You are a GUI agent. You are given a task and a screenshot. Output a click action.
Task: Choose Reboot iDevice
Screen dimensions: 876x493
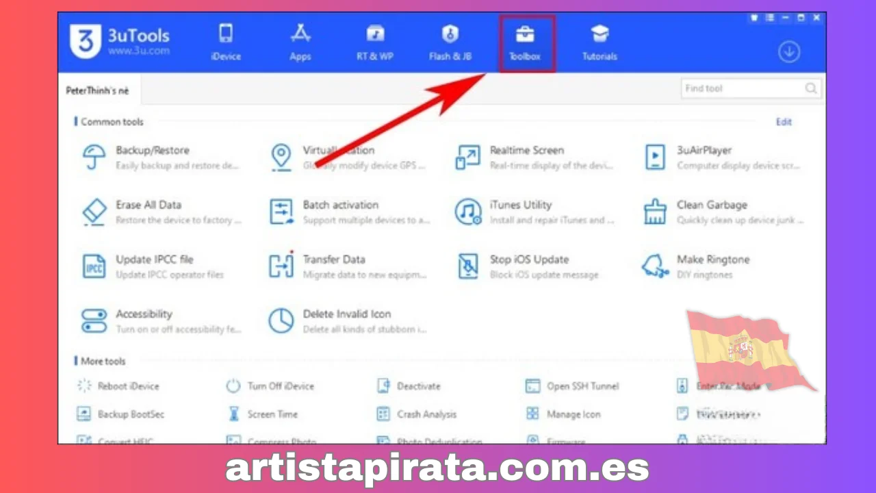click(x=118, y=386)
